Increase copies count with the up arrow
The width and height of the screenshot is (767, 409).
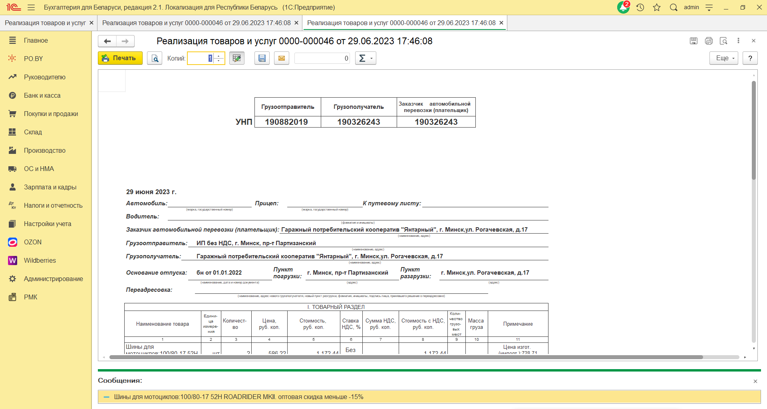point(219,56)
